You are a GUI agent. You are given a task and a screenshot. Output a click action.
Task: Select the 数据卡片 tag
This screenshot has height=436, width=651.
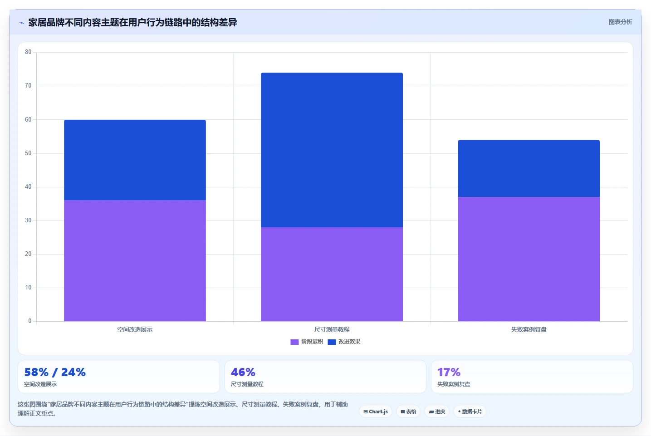coord(470,412)
